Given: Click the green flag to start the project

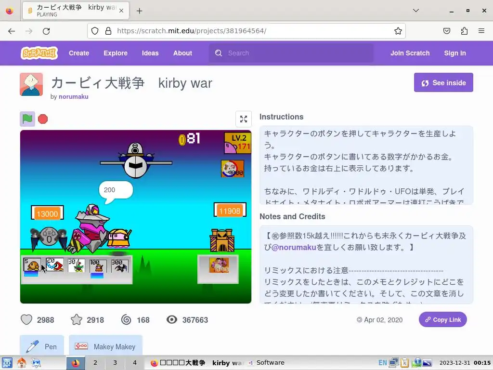Looking at the screenshot, I should (x=27, y=119).
